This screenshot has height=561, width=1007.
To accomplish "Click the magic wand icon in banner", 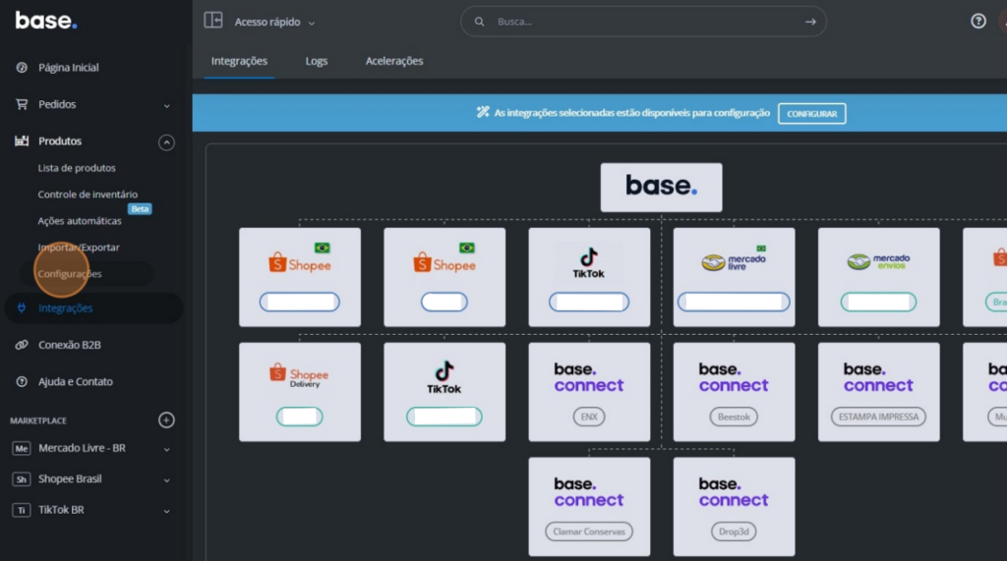I will click(482, 112).
